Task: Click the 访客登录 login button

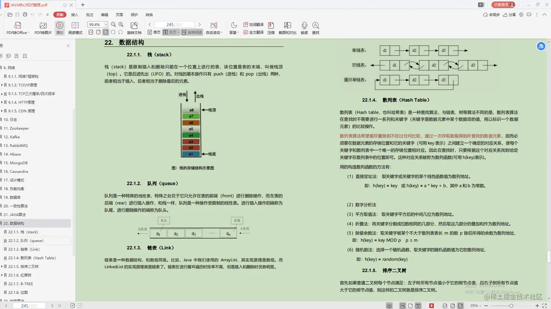Action: point(504,5)
